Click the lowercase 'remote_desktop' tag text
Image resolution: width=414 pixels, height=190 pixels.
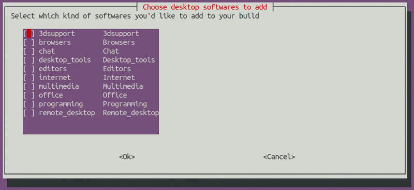[x=67, y=113]
